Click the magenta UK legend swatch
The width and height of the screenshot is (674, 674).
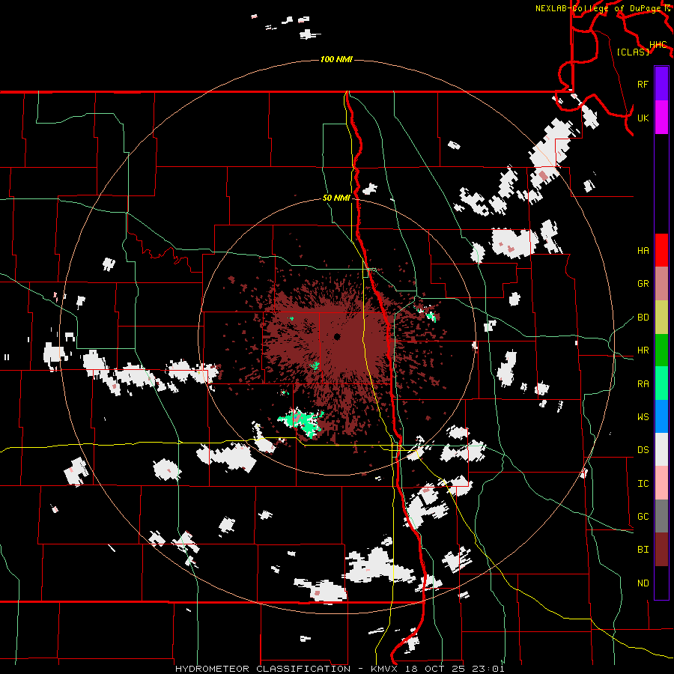point(661,118)
